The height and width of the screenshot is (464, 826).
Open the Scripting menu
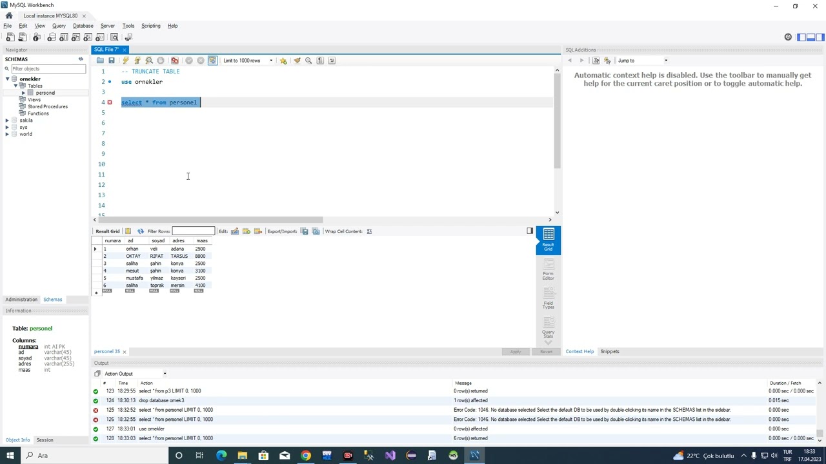[151, 26]
